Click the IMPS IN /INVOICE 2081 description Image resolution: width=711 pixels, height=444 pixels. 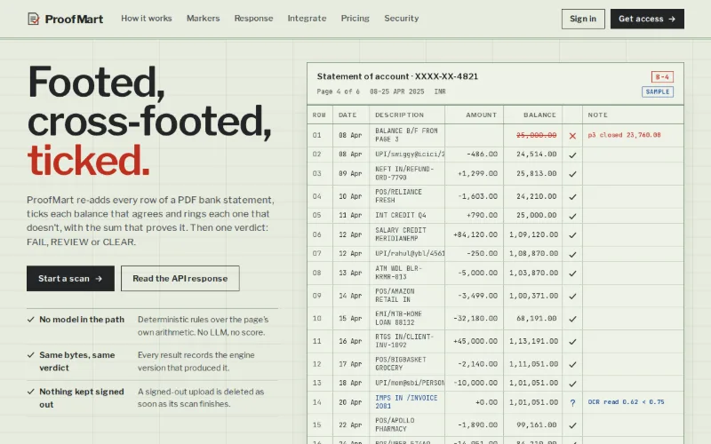click(x=406, y=402)
